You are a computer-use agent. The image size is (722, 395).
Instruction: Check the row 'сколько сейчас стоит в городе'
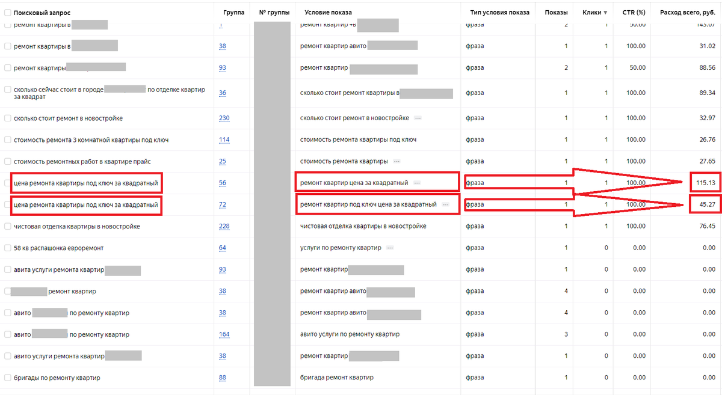click(x=7, y=90)
